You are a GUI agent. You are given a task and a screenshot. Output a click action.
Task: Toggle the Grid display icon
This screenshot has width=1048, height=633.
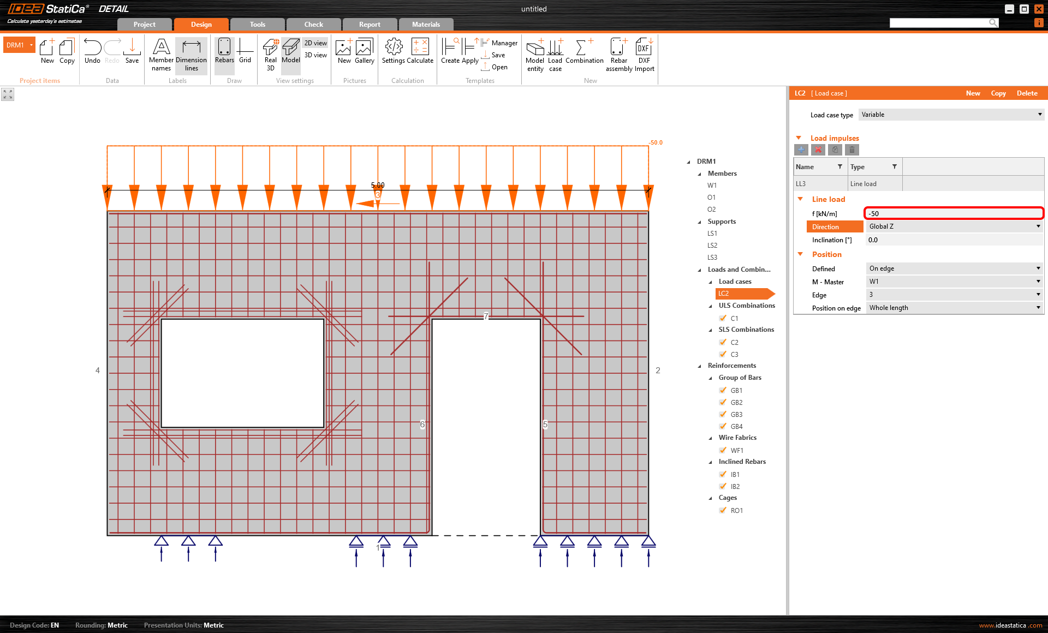[245, 52]
